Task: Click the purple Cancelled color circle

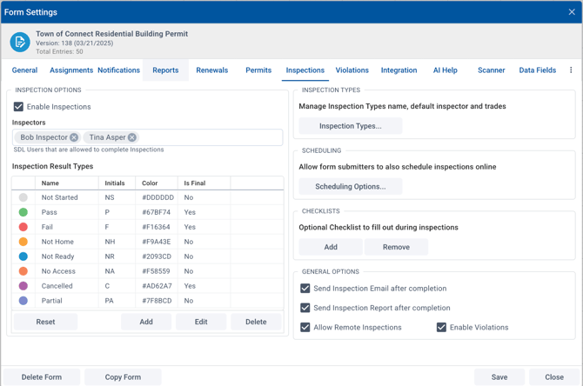Action: pos(23,286)
